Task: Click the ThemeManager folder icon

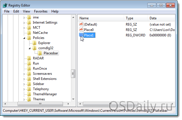Action: coord(29,94)
